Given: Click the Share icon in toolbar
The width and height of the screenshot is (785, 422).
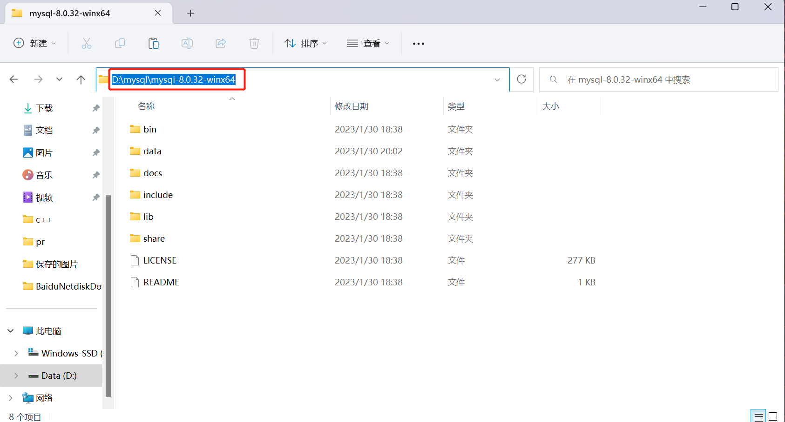Looking at the screenshot, I should (x=221, y=43).
